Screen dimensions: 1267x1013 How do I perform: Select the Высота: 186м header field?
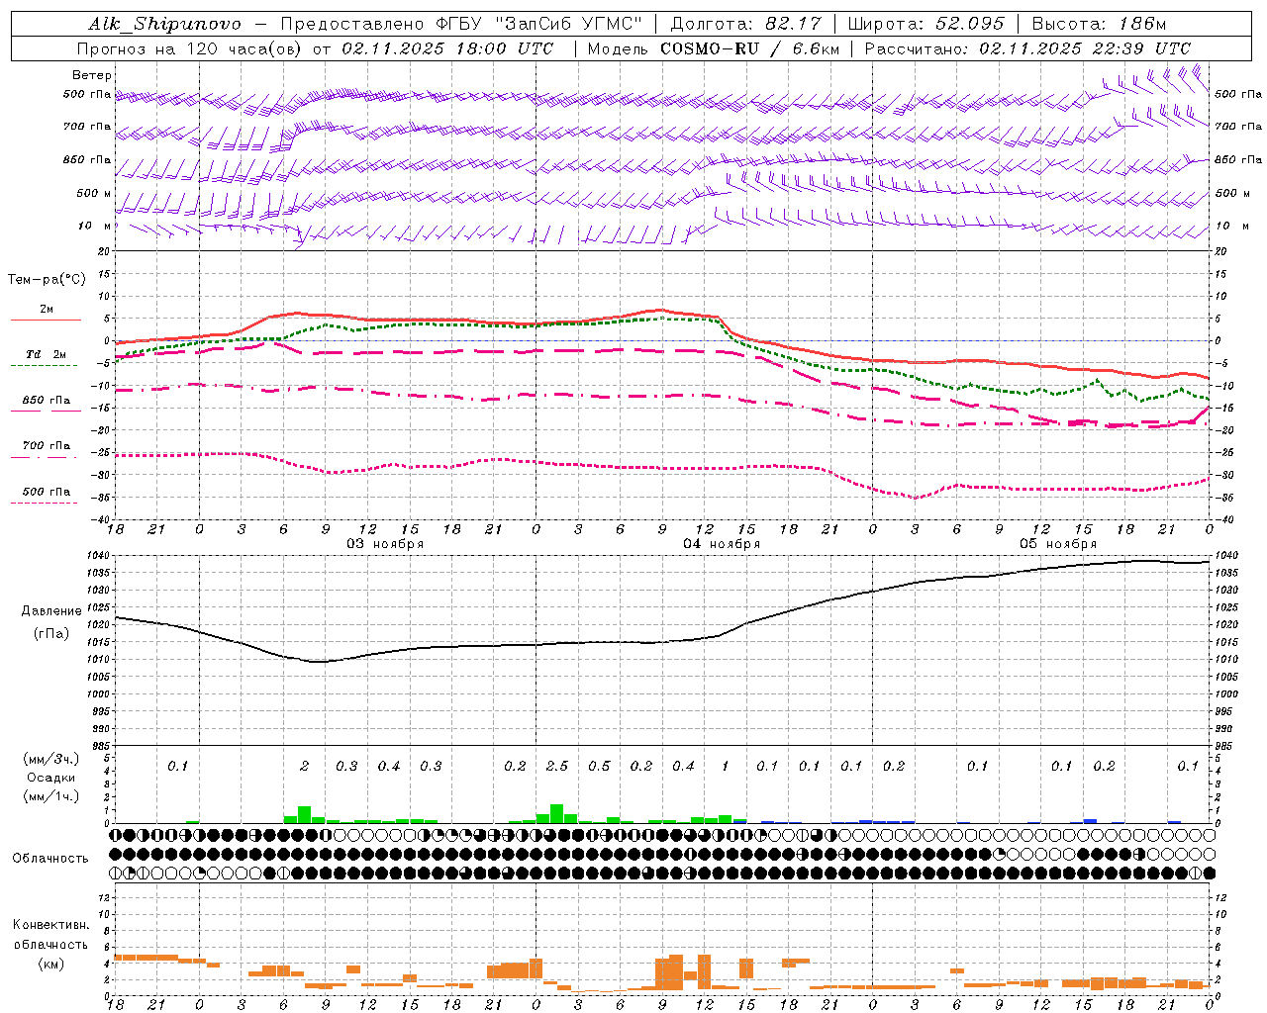[1099, 24]
